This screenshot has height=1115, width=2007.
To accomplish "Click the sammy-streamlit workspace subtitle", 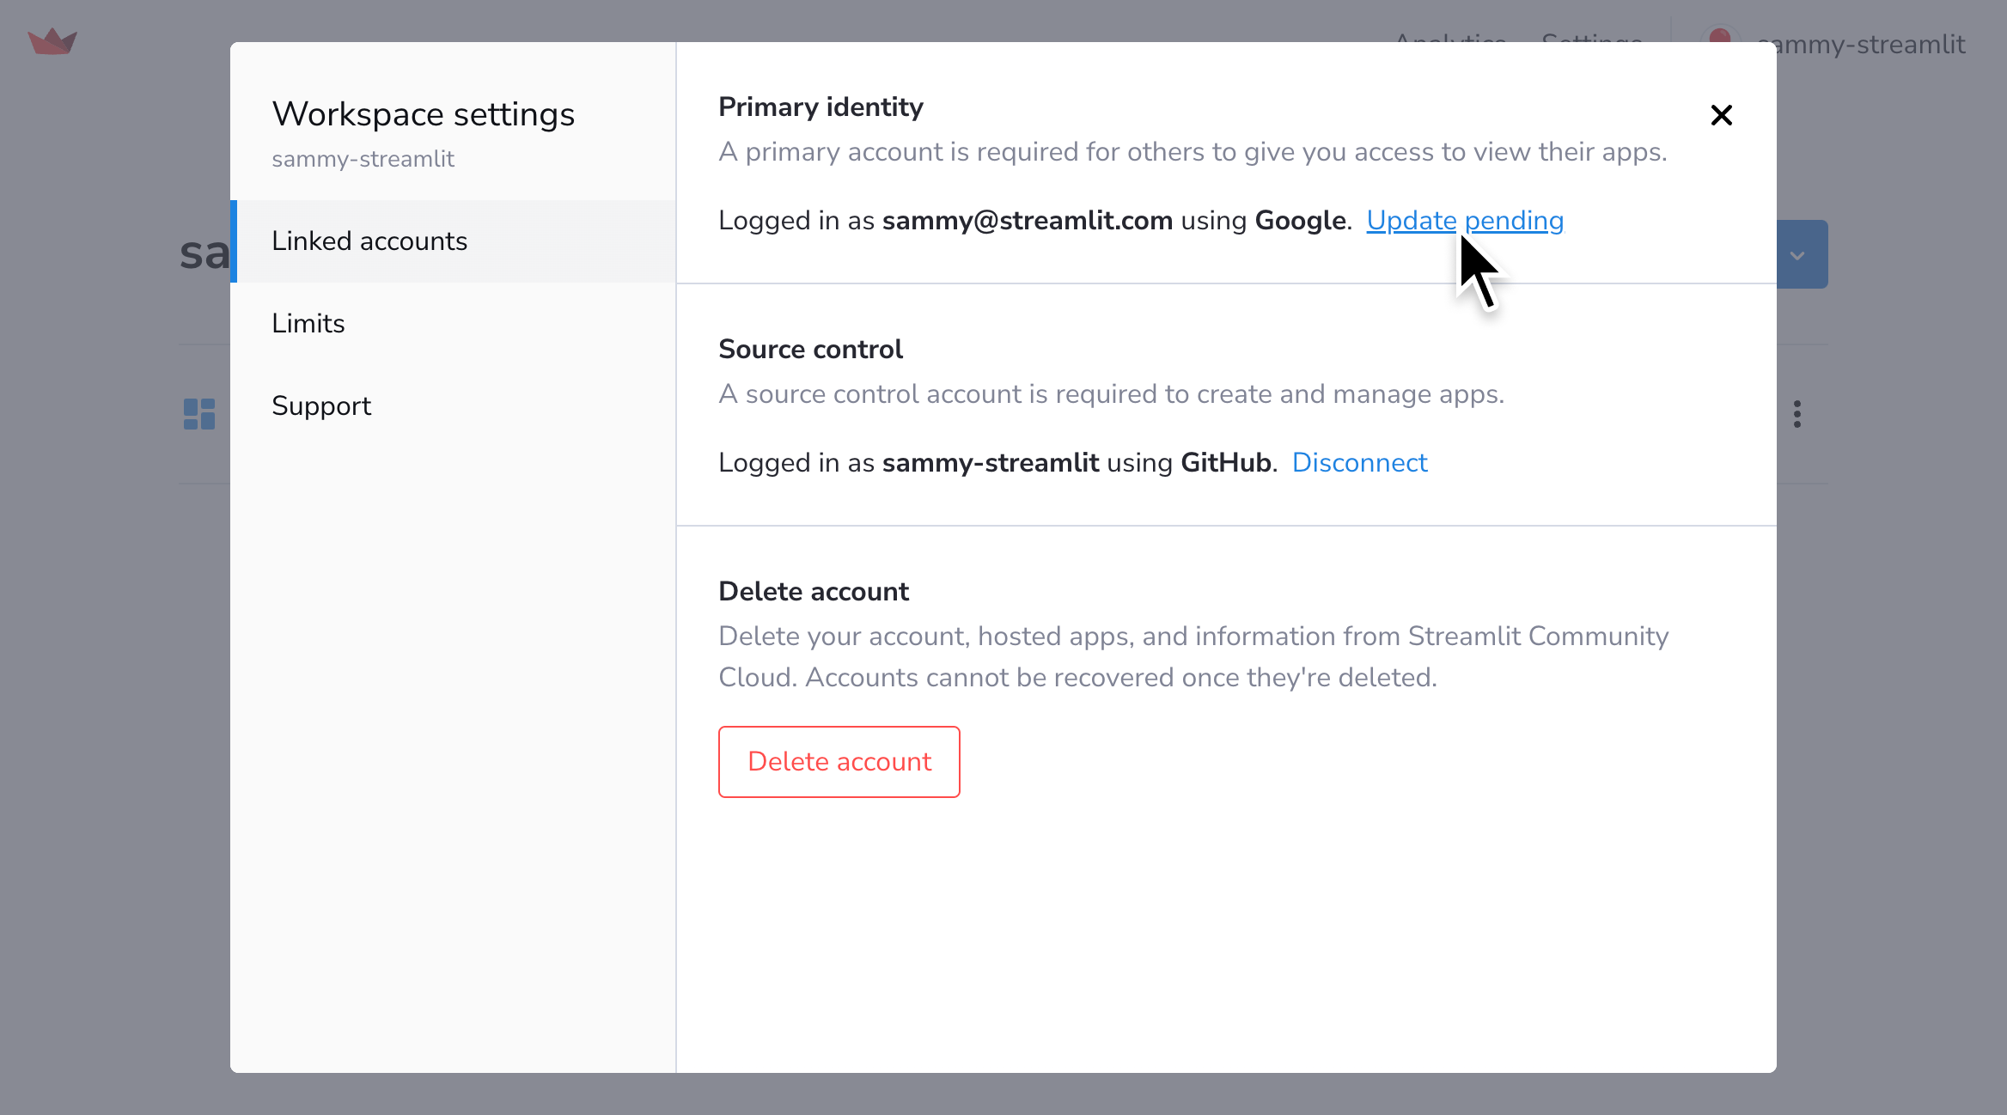I will click(x=363, y=160).
